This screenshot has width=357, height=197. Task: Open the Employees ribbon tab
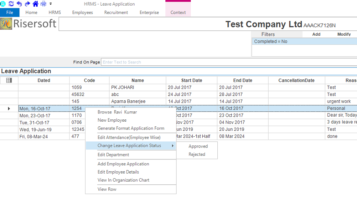[x=83, y=12]
